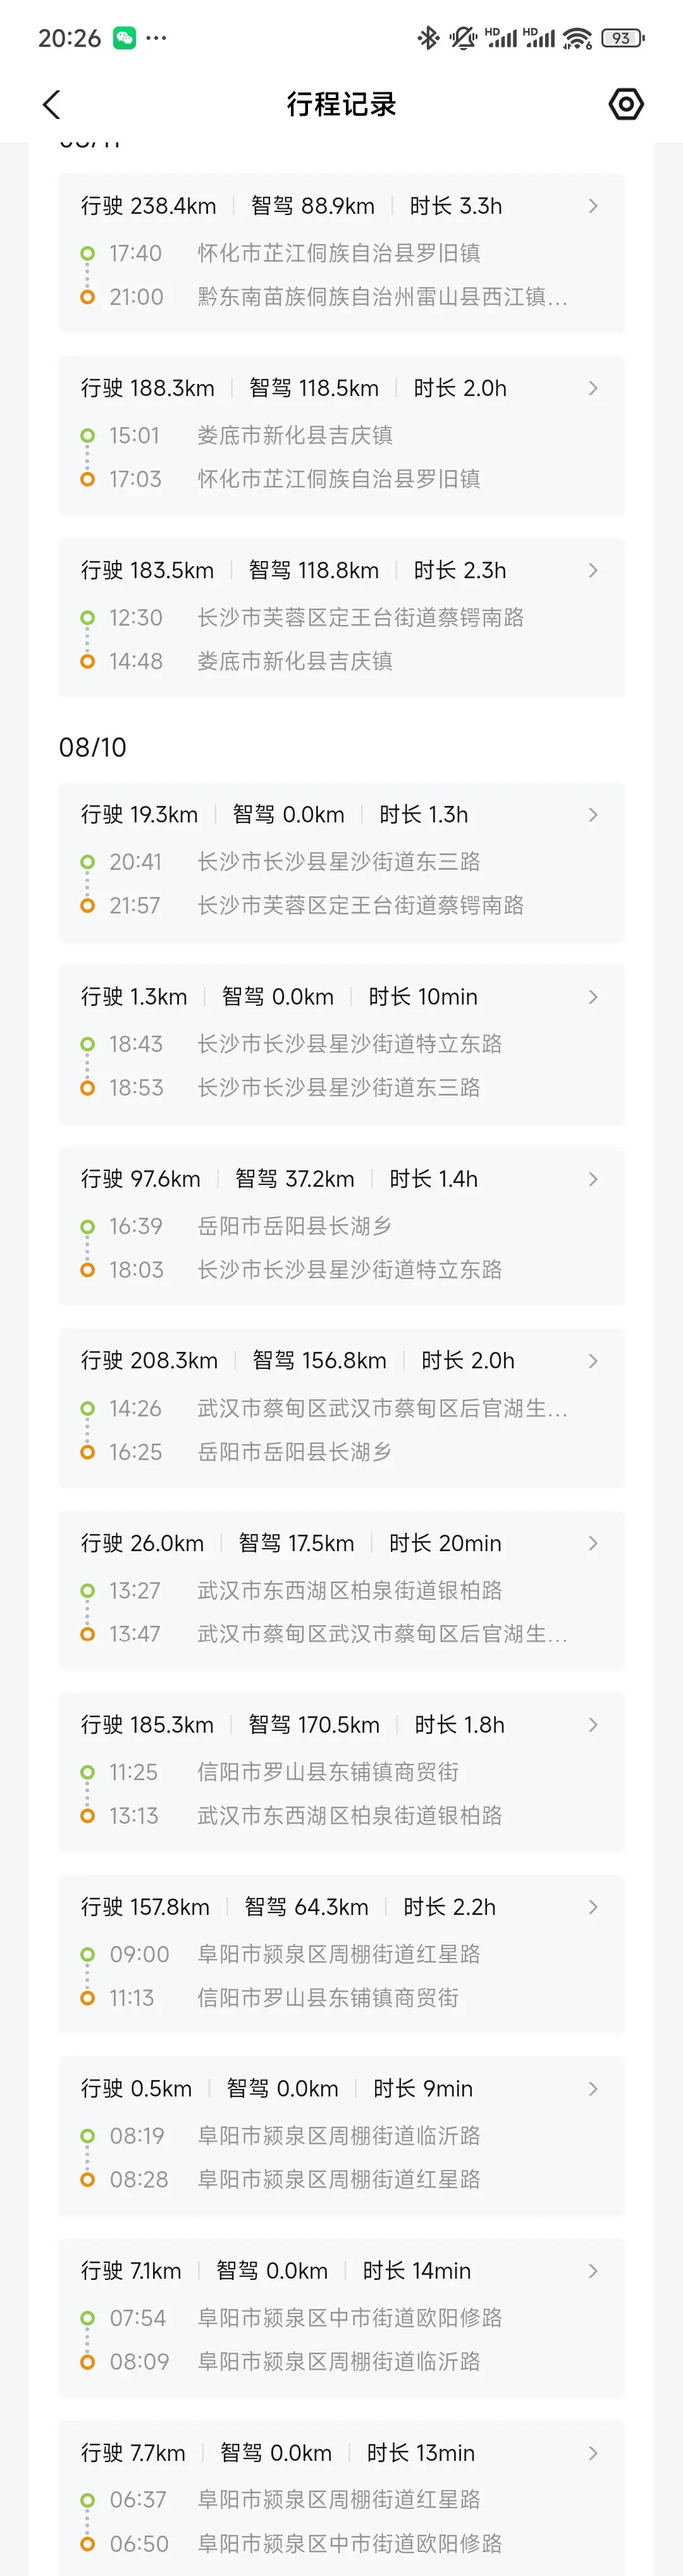Open the 7.7km trip at 06:37

tap(342, 2498)
